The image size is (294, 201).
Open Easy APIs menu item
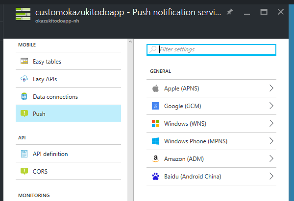(68, 79)
